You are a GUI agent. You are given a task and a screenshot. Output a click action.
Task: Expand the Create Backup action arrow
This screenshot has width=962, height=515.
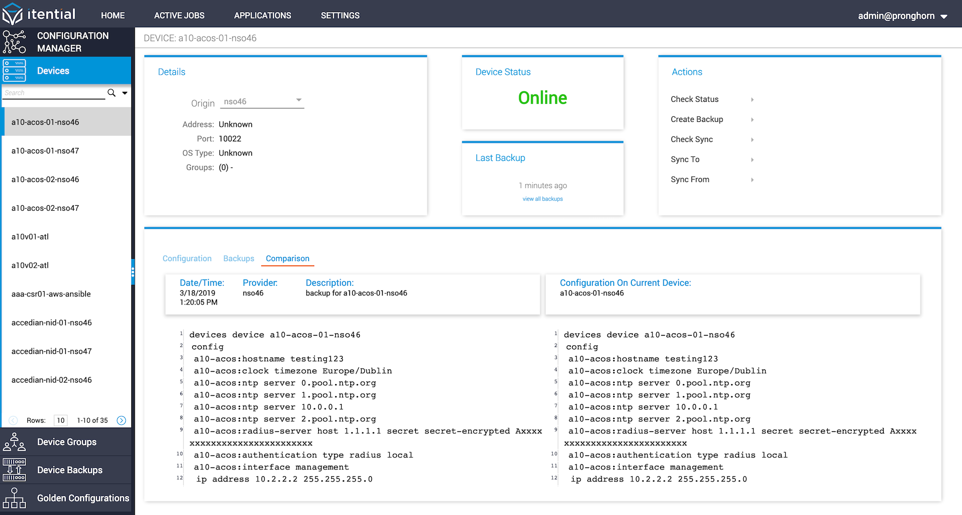pos(753,119)
